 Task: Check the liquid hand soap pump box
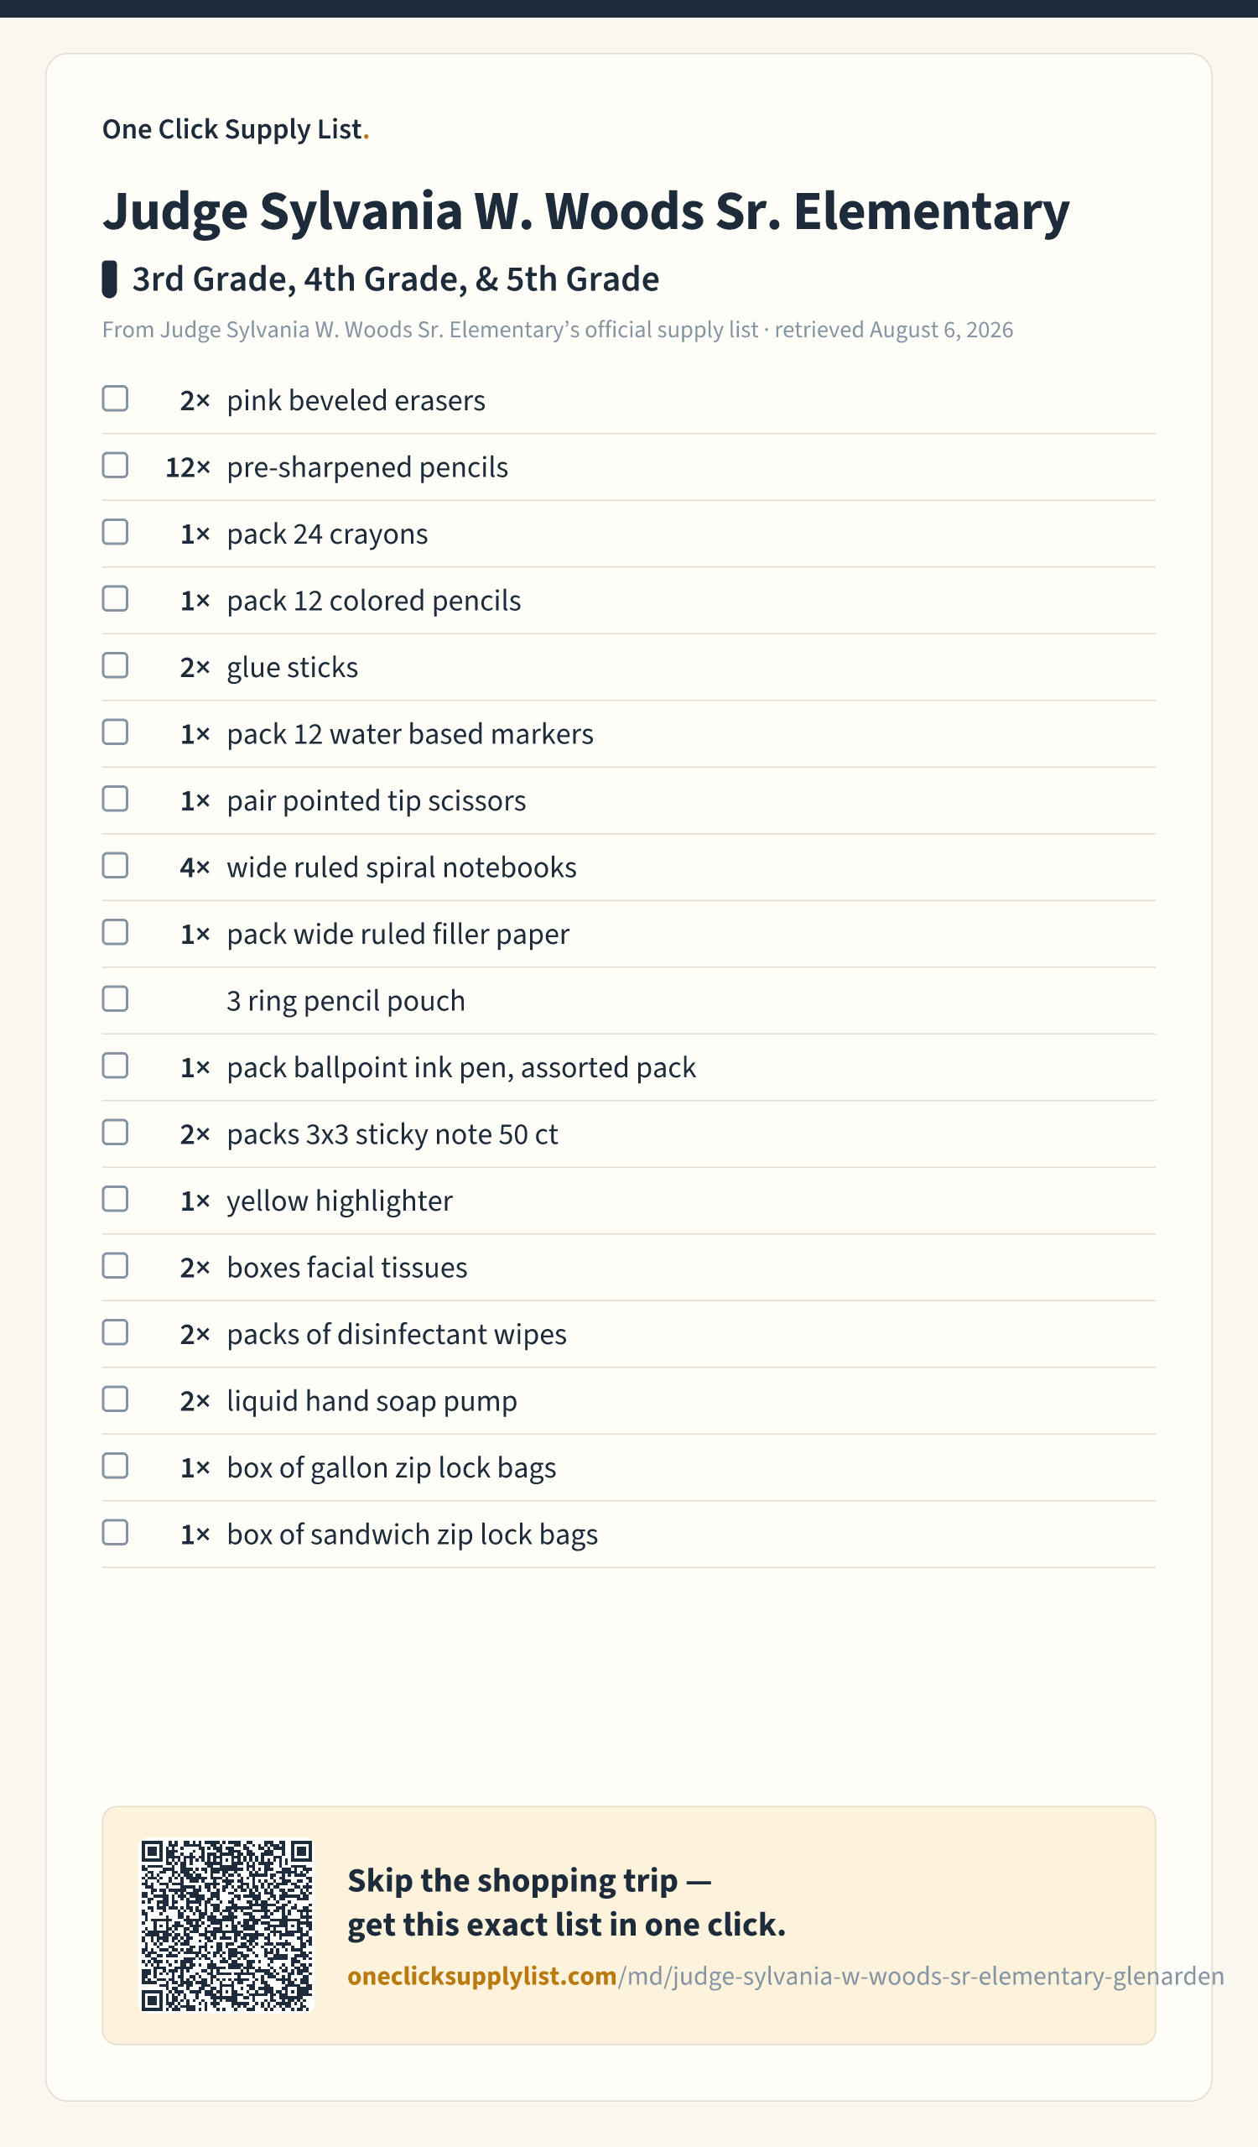115,1399
